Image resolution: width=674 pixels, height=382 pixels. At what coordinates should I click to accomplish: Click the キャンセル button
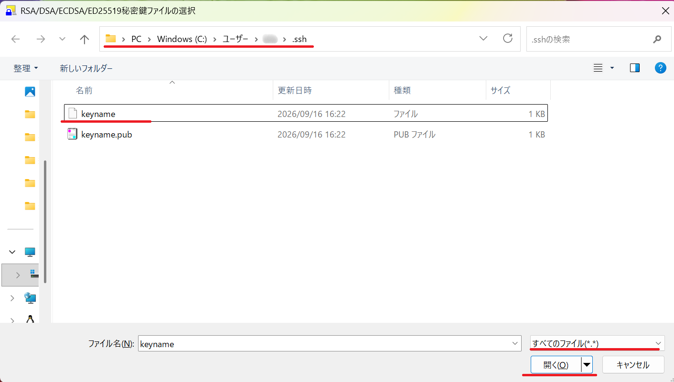pos(633,365)
